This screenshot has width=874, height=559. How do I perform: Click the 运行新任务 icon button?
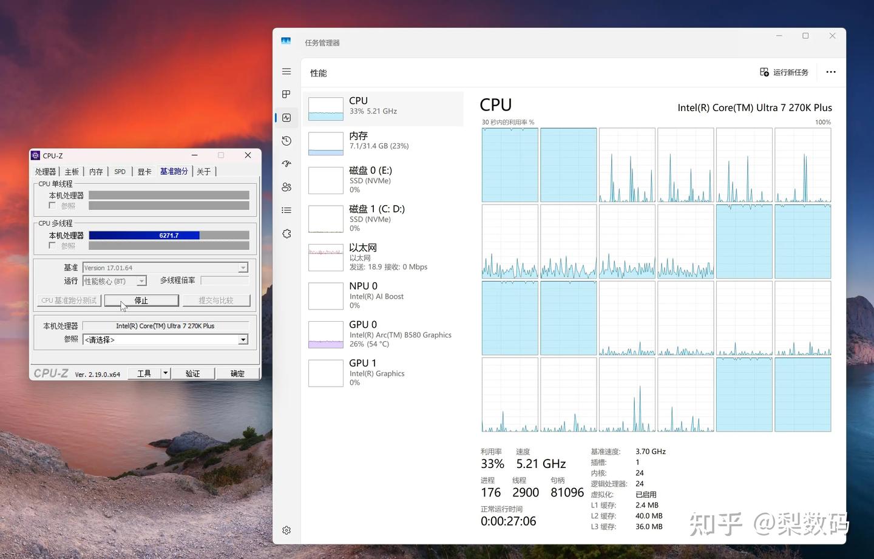tap(784, 72)
